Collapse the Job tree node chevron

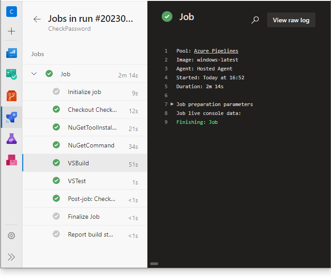34,74
